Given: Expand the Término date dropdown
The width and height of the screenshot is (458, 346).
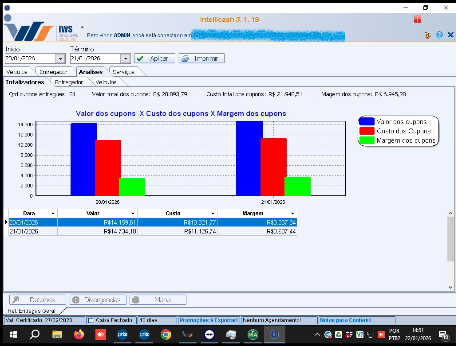Looking at the screenshot, I should [125, 58].
